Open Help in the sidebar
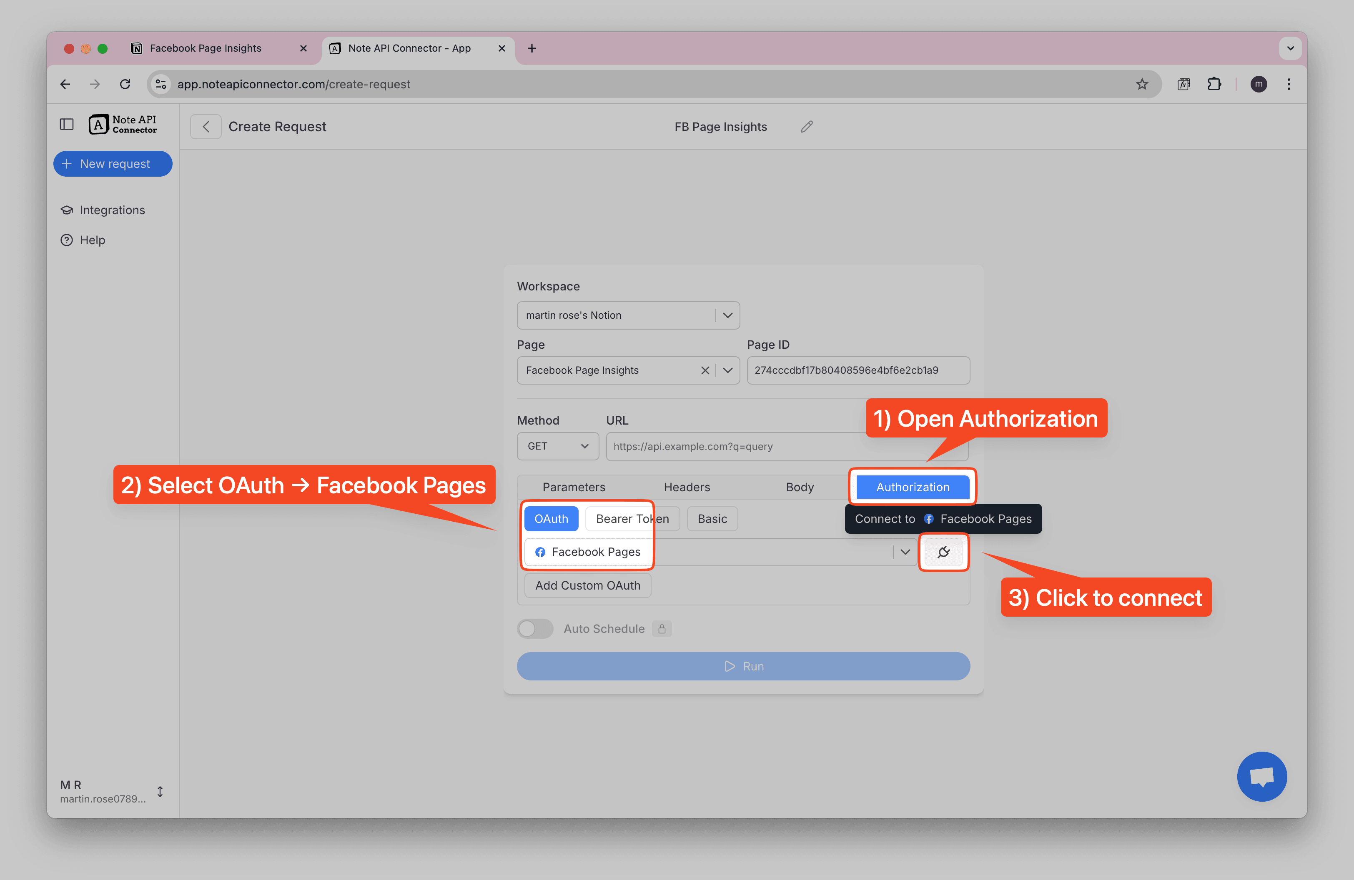 tap(83, 240)
